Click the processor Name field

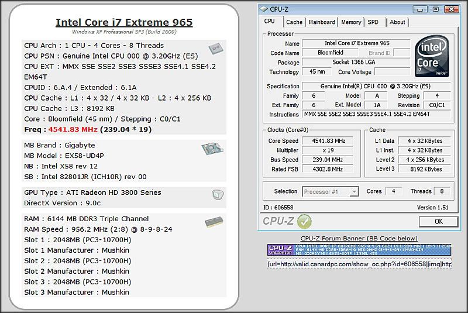356,43
